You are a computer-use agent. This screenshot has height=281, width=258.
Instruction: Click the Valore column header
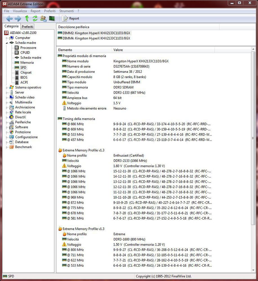point(163,50)
